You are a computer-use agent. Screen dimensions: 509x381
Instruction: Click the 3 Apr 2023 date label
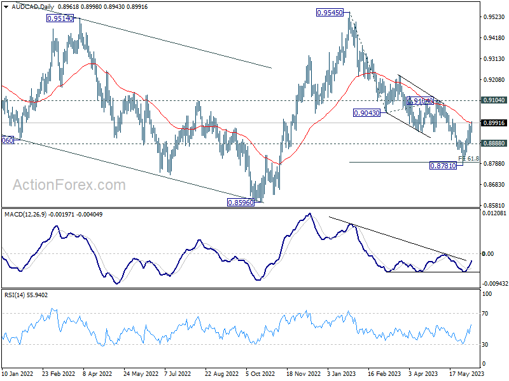(x=423, y=374)
